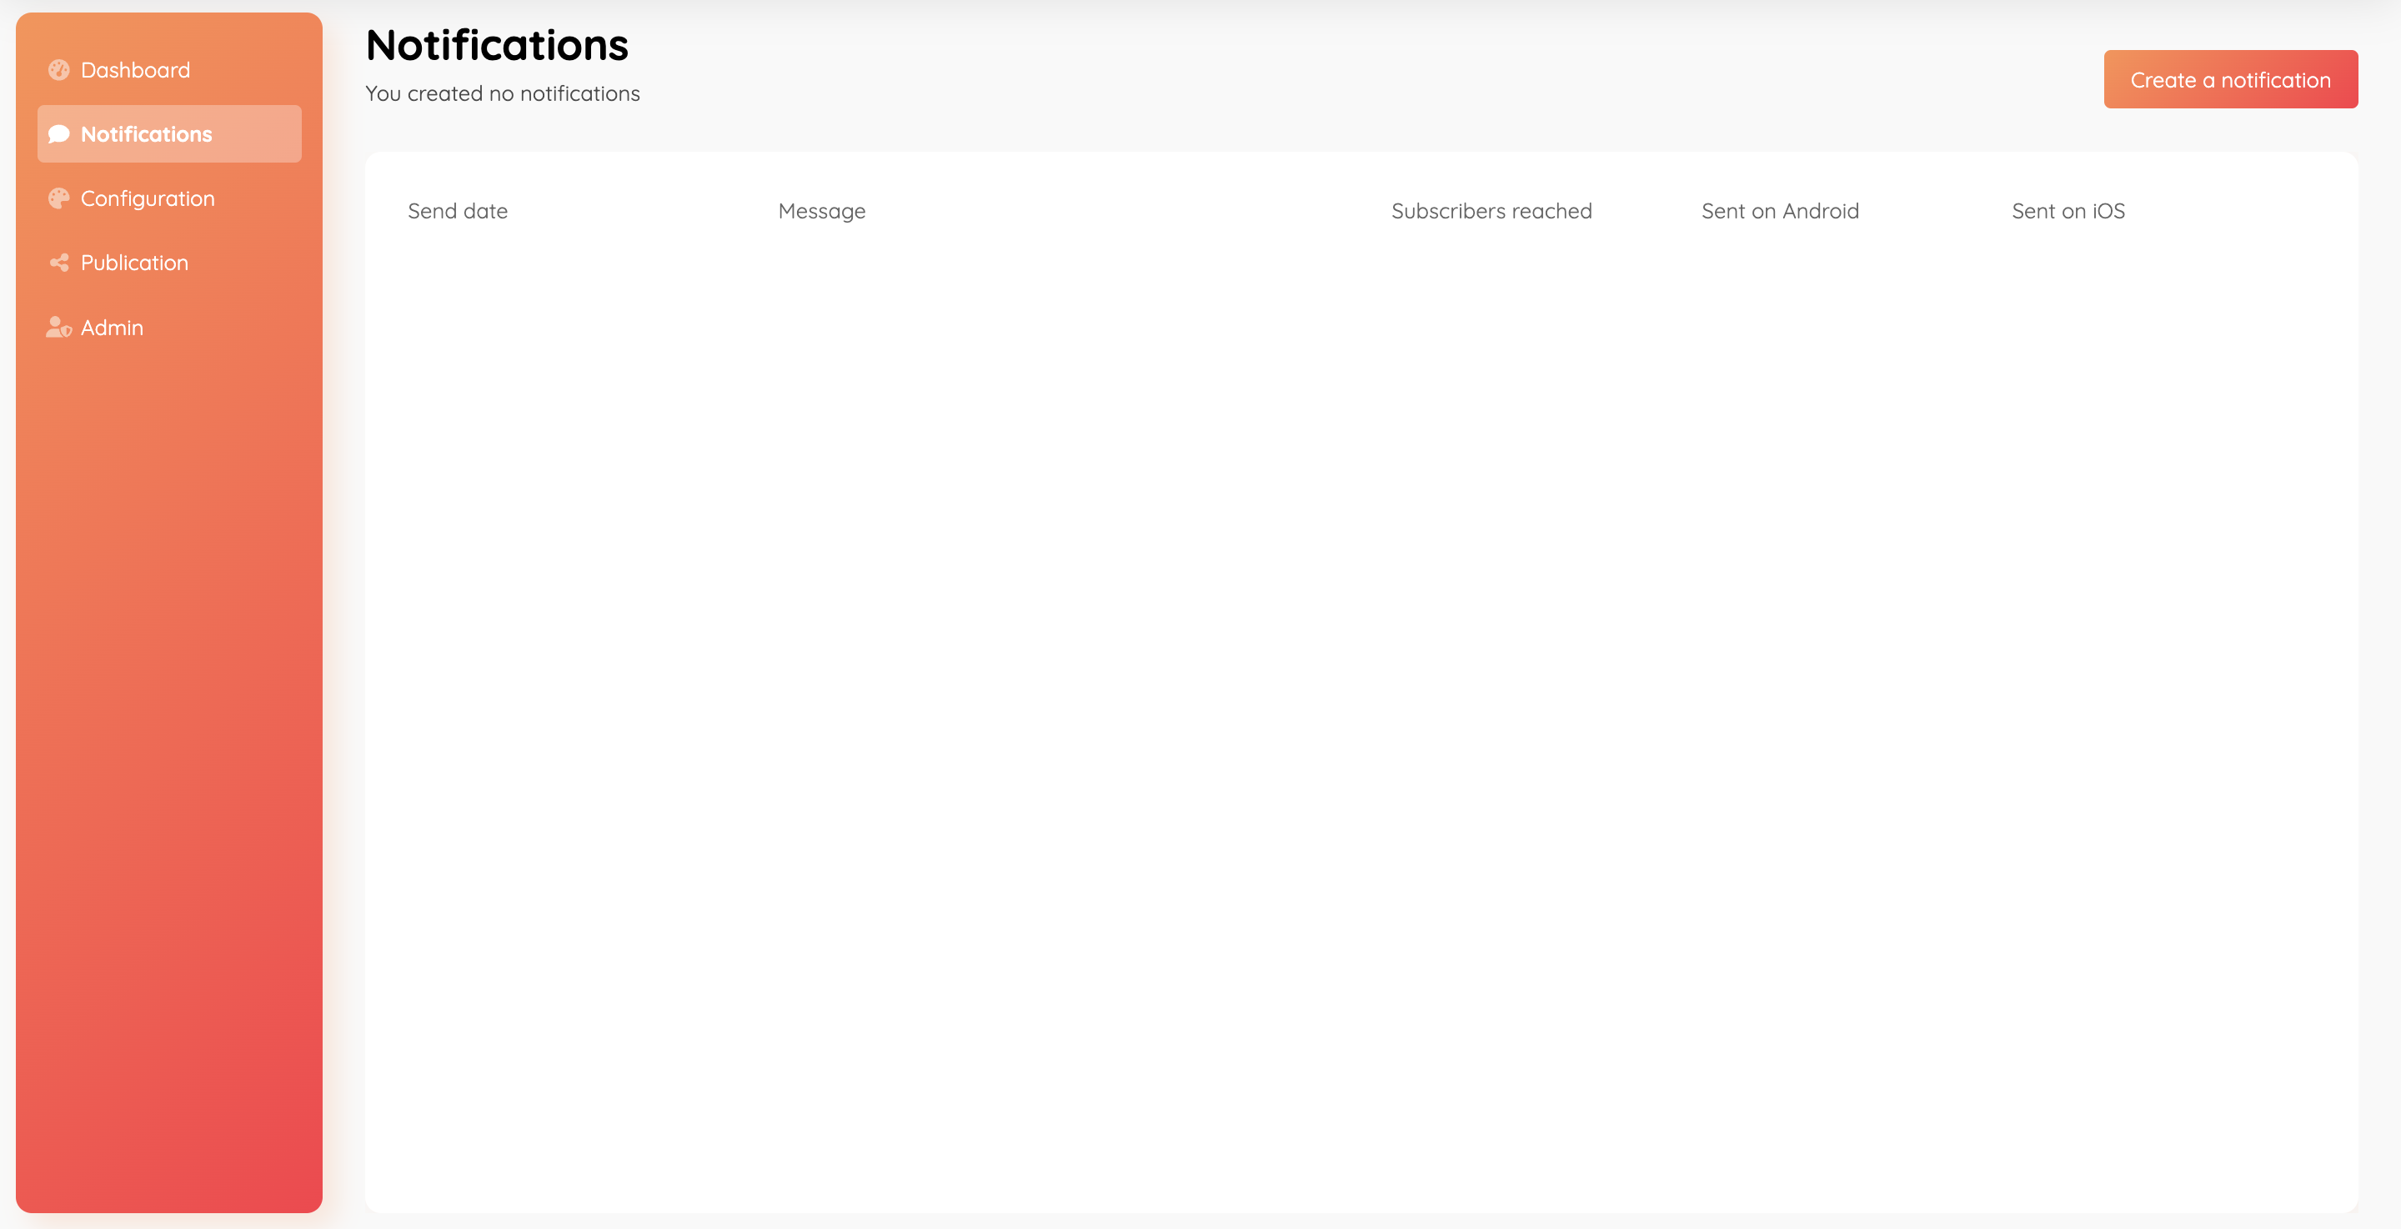
Task: Click the Admin user shield icon
Action: click(x=58, y=328)
